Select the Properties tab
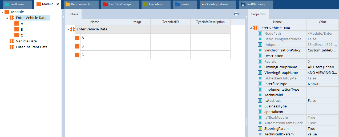Screen dimensions: 339x137 (259, 14)
